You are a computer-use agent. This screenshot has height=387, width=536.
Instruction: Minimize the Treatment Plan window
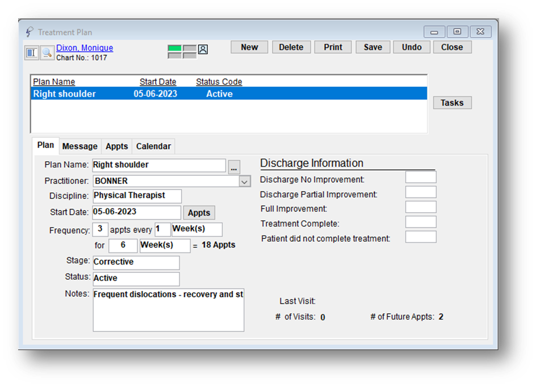pos(434,32)
